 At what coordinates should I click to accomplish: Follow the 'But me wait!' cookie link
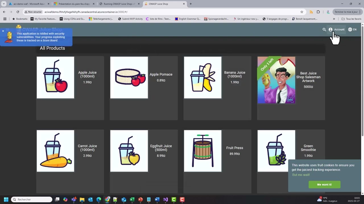pos(301,175)
